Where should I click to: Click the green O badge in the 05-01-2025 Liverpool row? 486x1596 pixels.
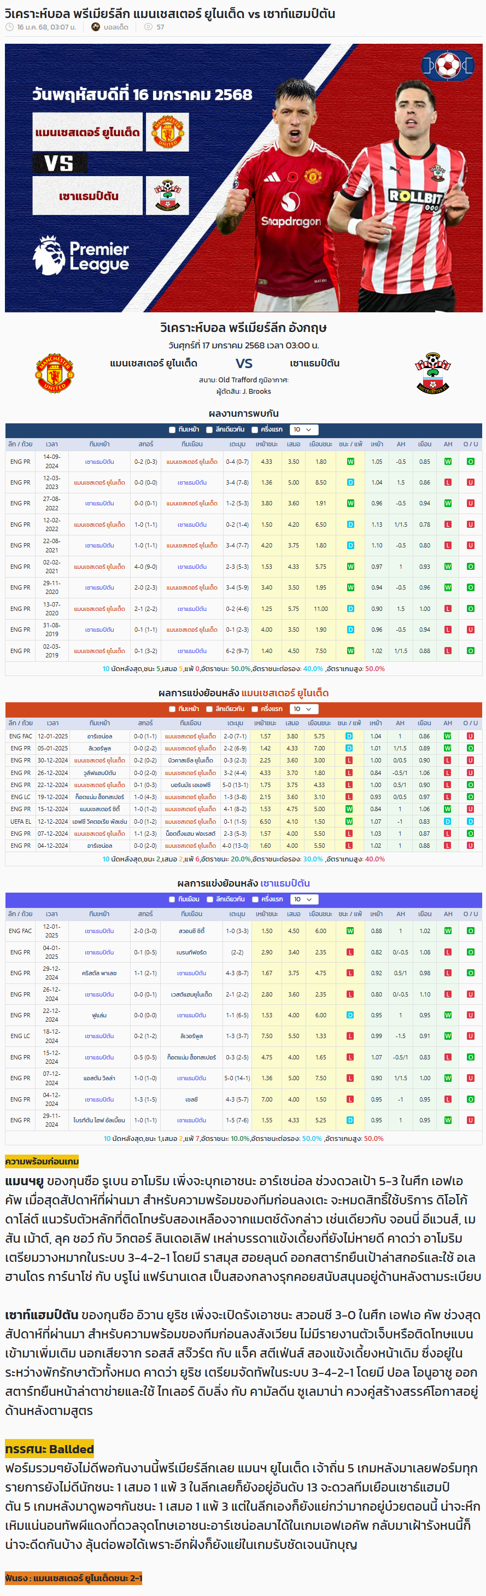tap(471, 748)
